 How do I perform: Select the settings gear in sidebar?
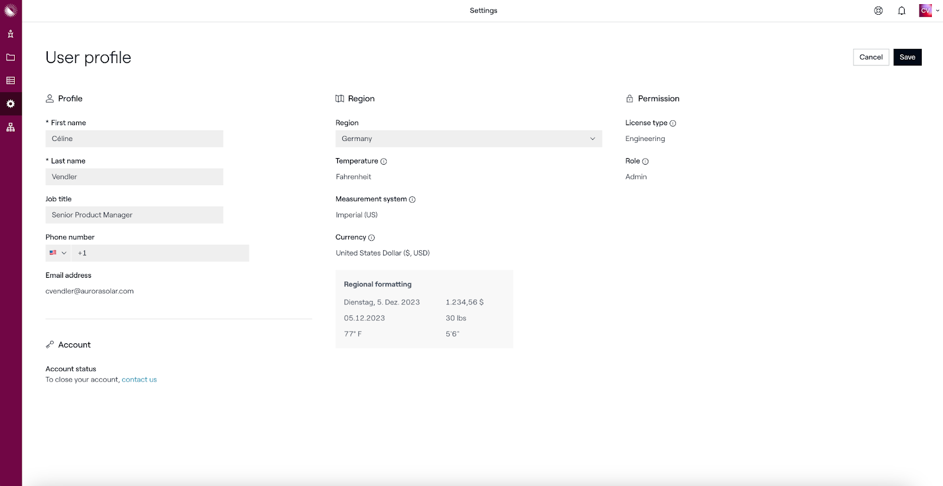(x=11, y=104)
